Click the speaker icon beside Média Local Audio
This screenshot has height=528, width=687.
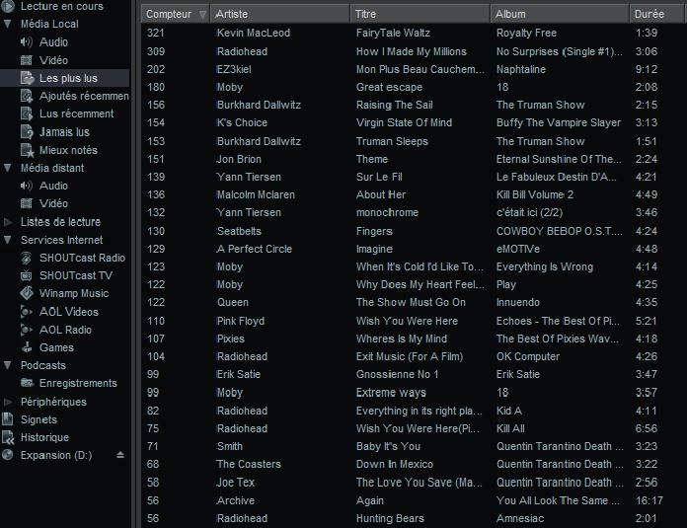(x=27, y=42)
